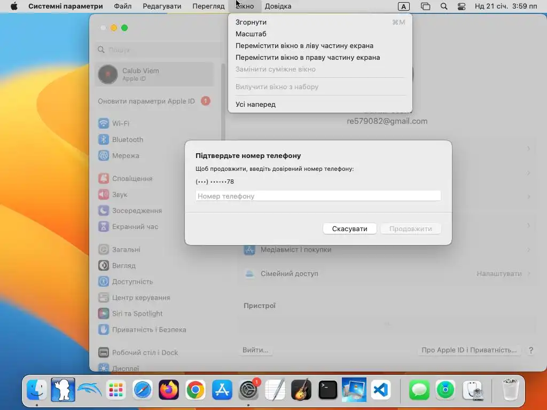
Task: Click the date and time in menu bar
Action: tap(506, 6)
